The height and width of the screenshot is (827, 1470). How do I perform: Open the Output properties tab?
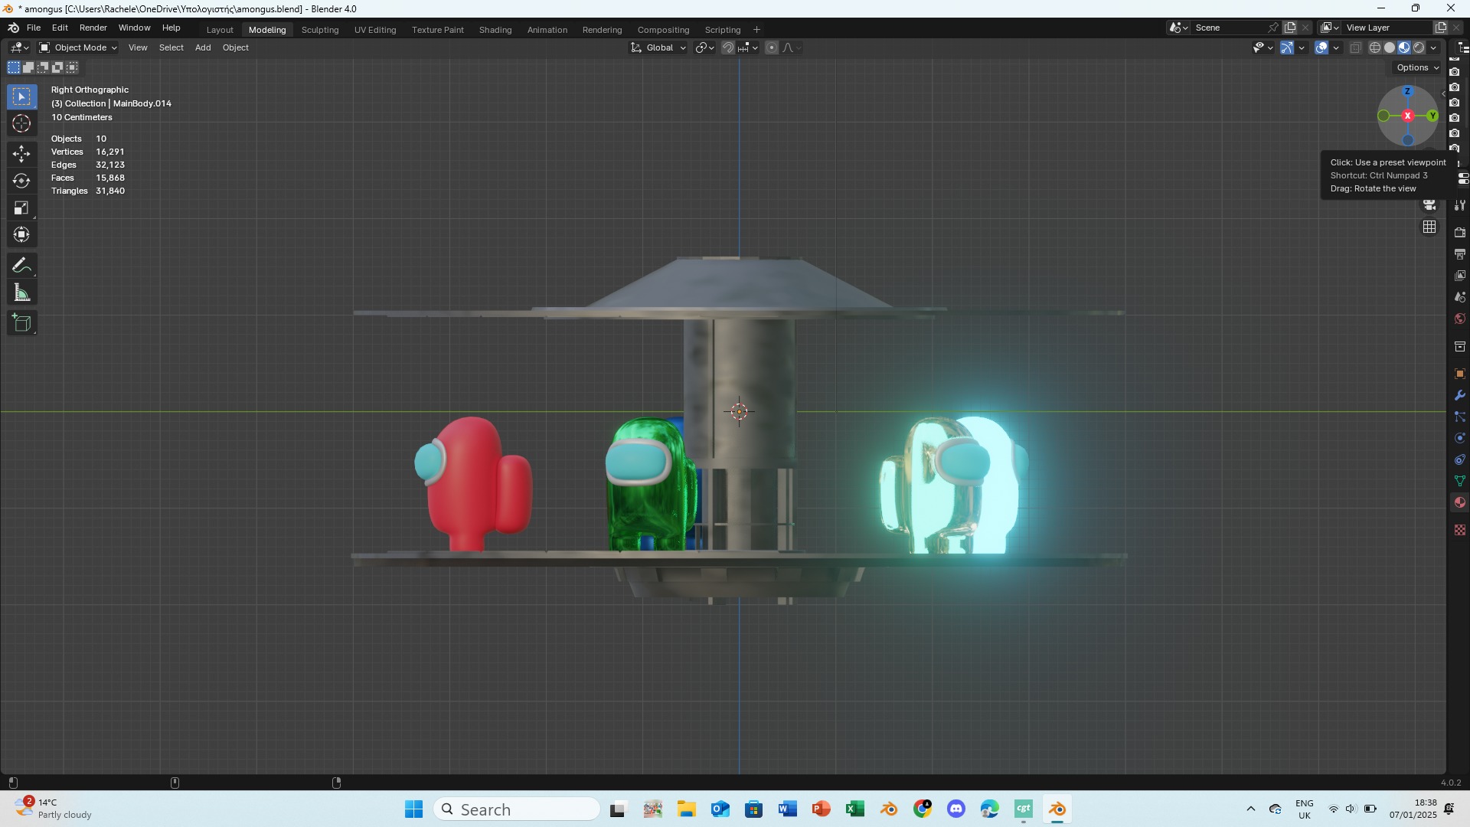(1460, 253)
